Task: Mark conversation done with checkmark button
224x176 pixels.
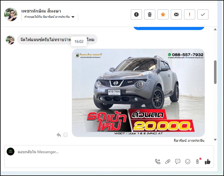Action: point(203,14)
